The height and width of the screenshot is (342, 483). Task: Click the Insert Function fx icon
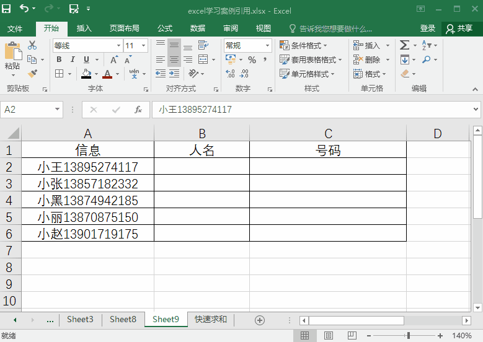(x=138, y=110)
